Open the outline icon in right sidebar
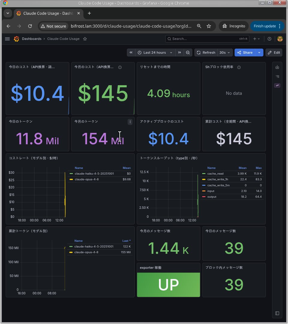This screenshot has height=324, width=288. [277, 76]
